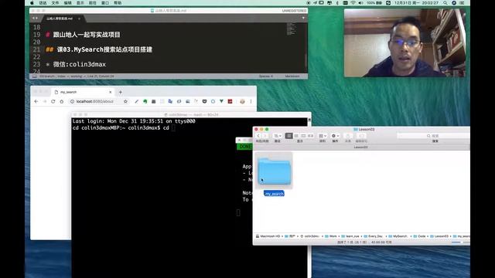The height and width of the screenshot is (278, 495).
Task: Toggle the Sublime Text side bar icon
Action: [35, 76]
